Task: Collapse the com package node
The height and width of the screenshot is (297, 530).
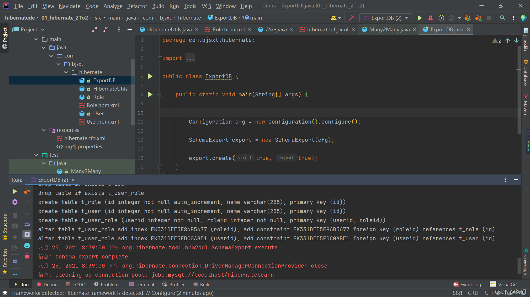Action: tap(51, 56)
